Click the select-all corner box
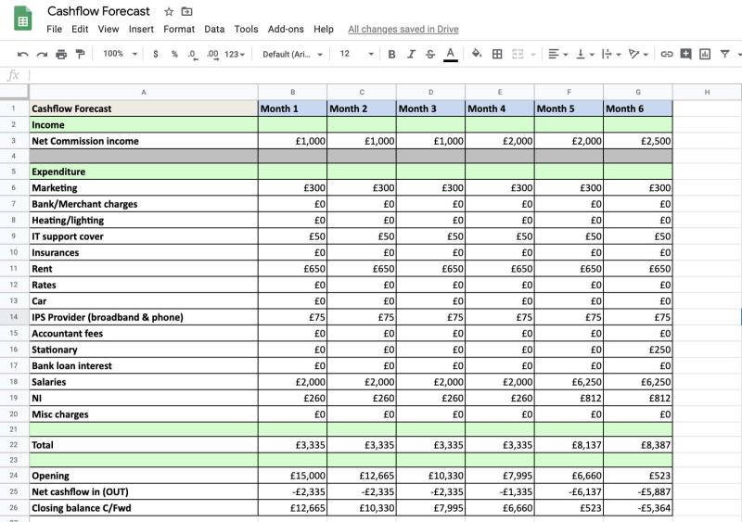This screenshot has height=522, width=742. click(x=14, y=93)
